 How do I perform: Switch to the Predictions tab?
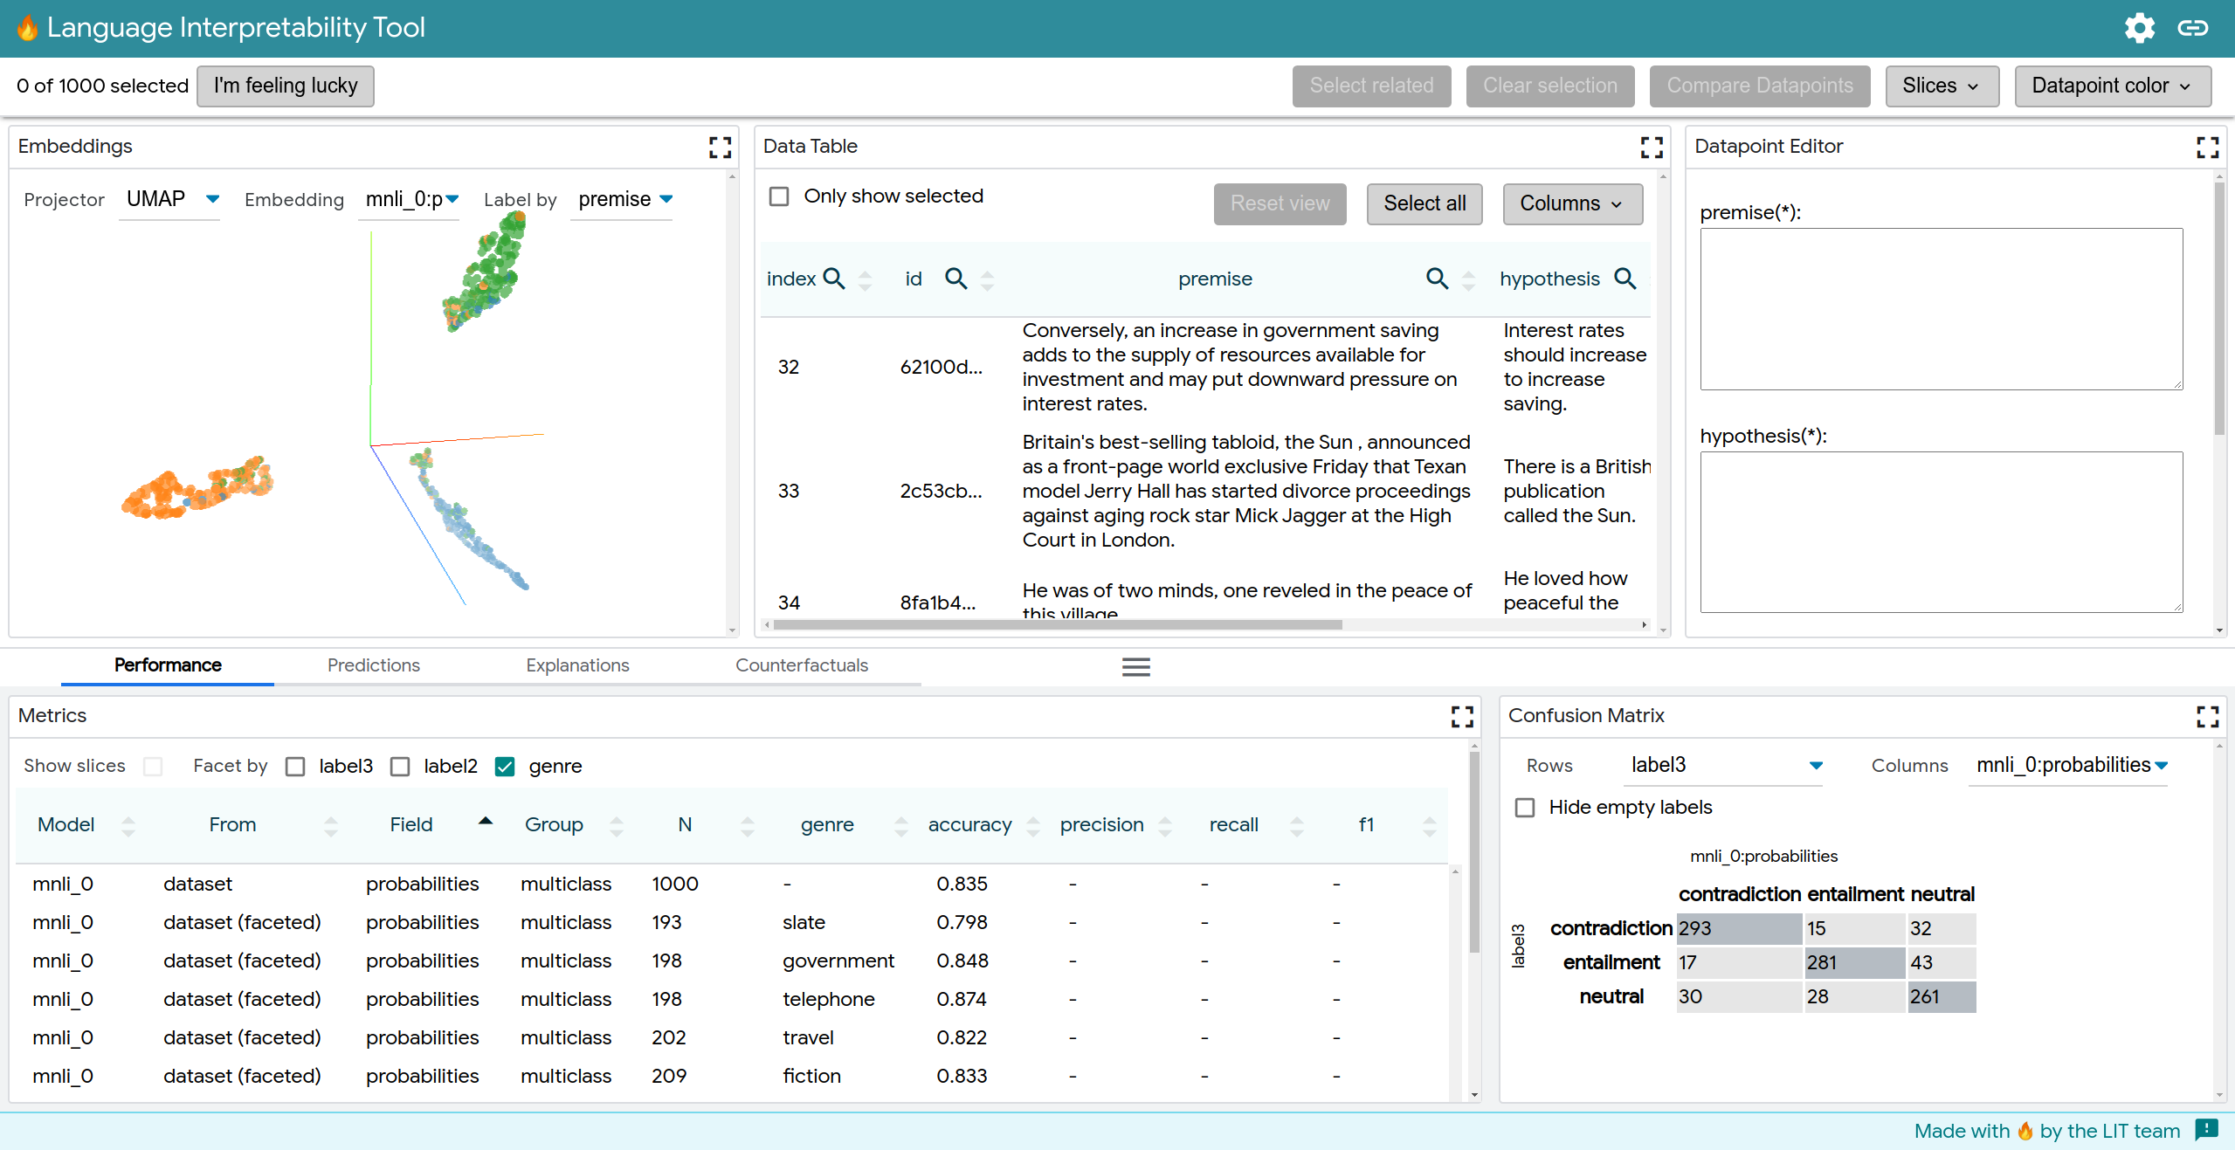tap(373, 665)
